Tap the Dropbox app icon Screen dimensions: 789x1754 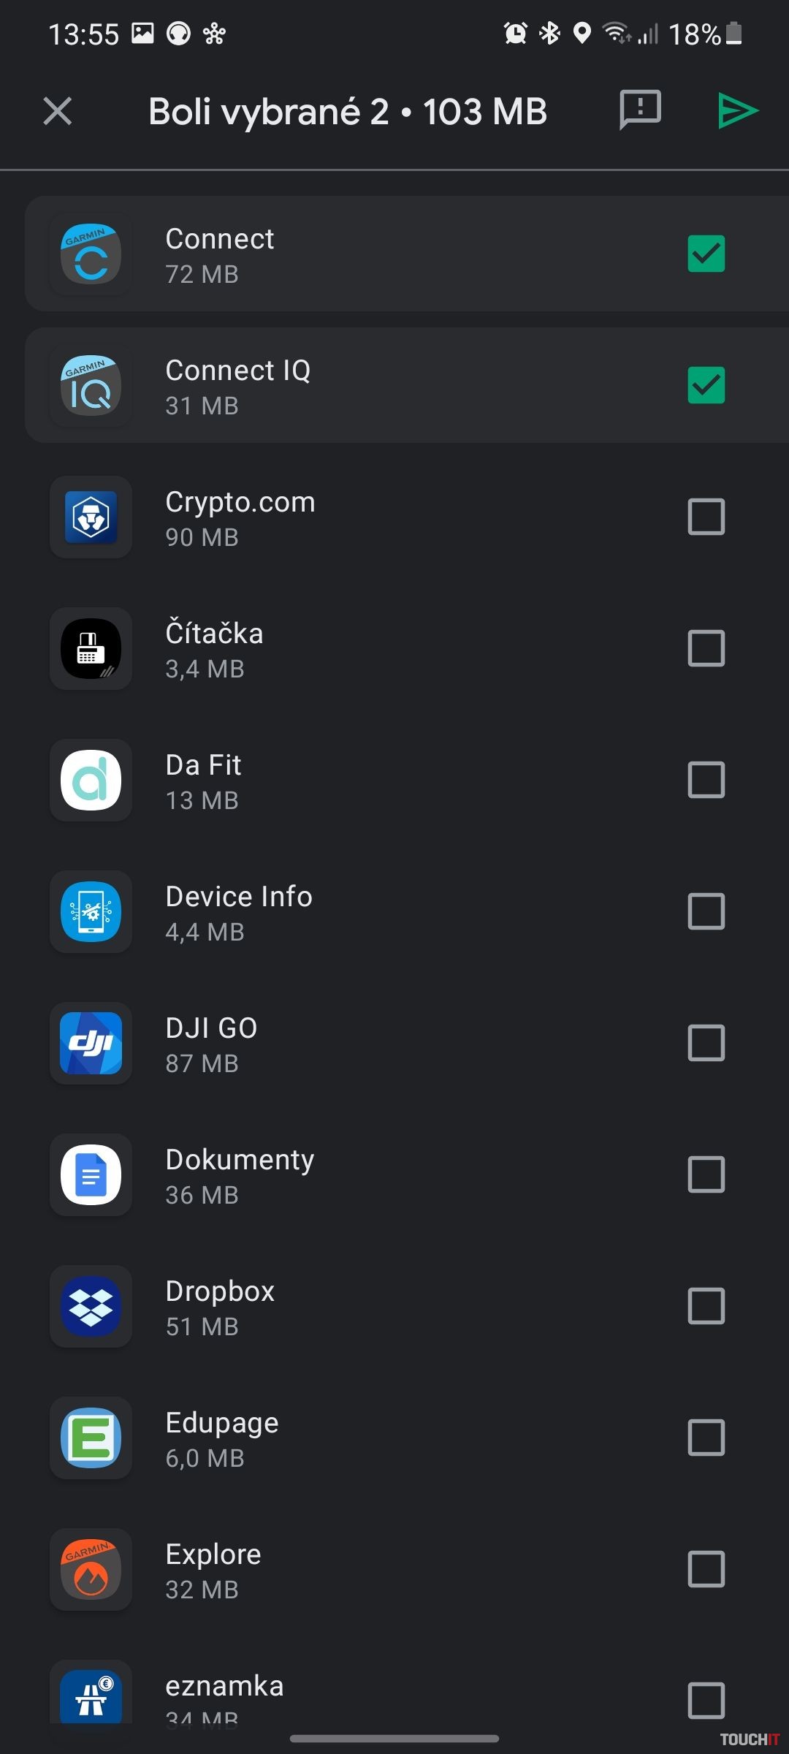point(91,1307)
